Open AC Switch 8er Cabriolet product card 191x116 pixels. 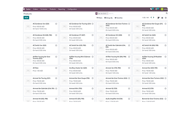click(114, 48)
